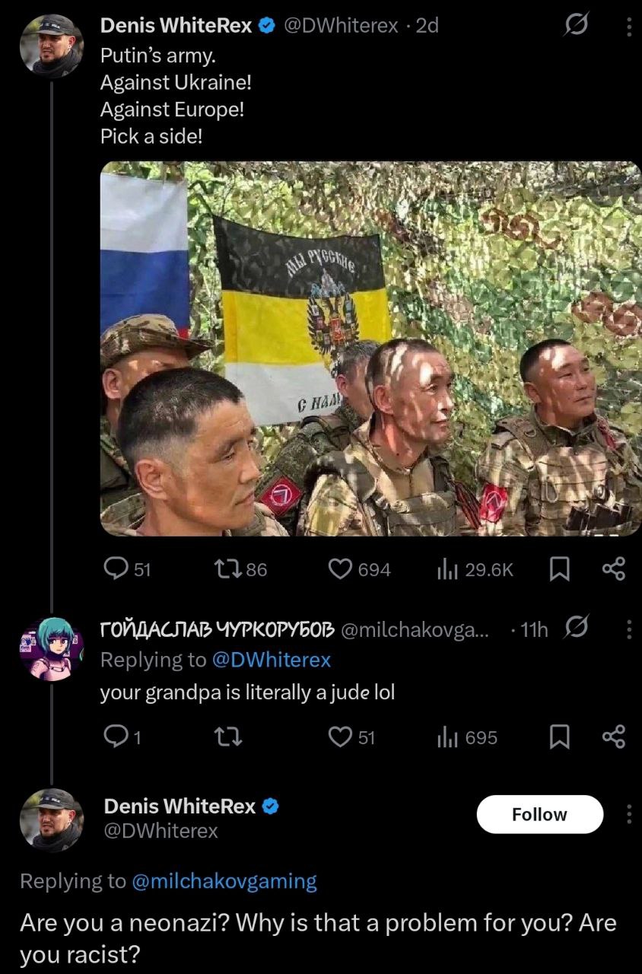
Task: View analytics of the 29.6K views tweet
Action: click(475, 569)
